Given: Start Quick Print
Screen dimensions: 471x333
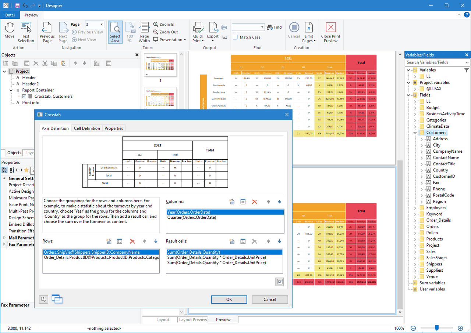Looking at the screenshot, I should tap(198, 32).
